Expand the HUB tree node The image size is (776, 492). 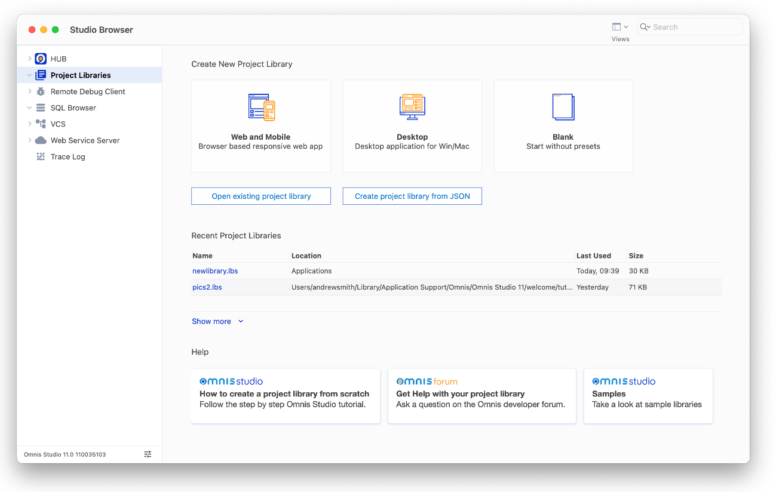29,59
